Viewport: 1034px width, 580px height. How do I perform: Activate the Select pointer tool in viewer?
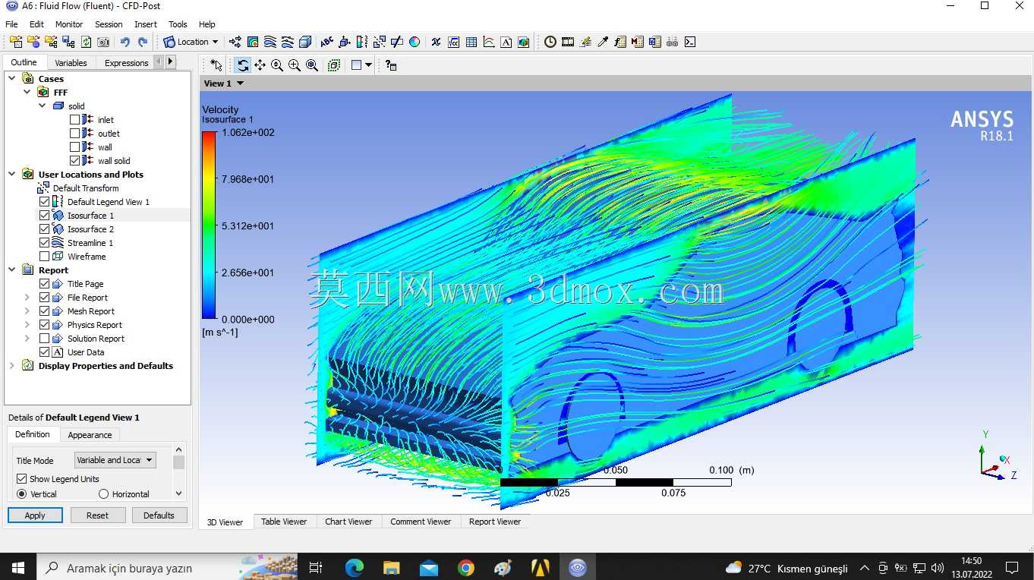216,65
